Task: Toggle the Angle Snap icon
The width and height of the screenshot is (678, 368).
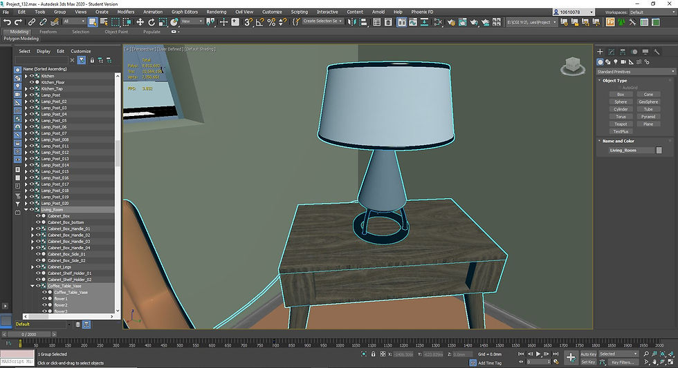Action: (259, 21)
